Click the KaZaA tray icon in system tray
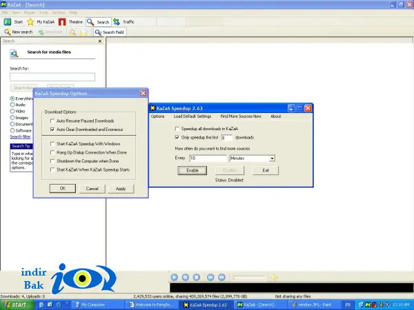 (368, 304)
